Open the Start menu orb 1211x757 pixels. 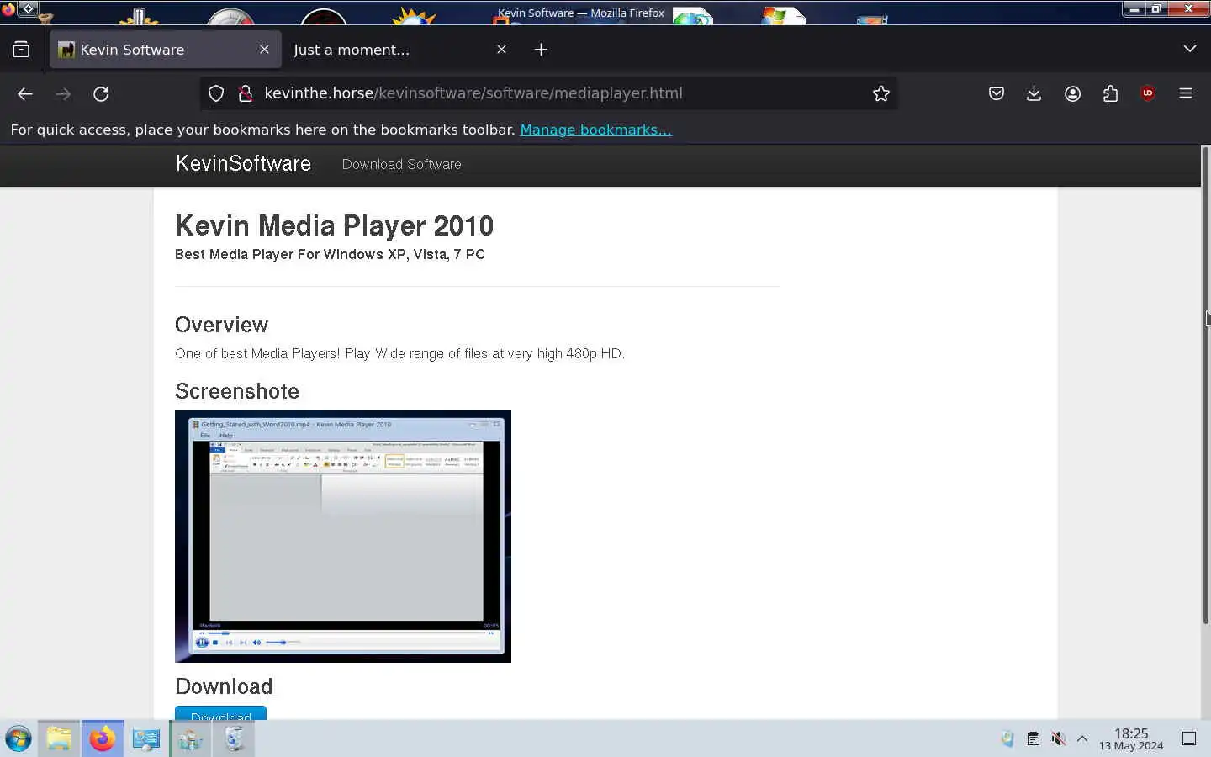tap(19, 738)
